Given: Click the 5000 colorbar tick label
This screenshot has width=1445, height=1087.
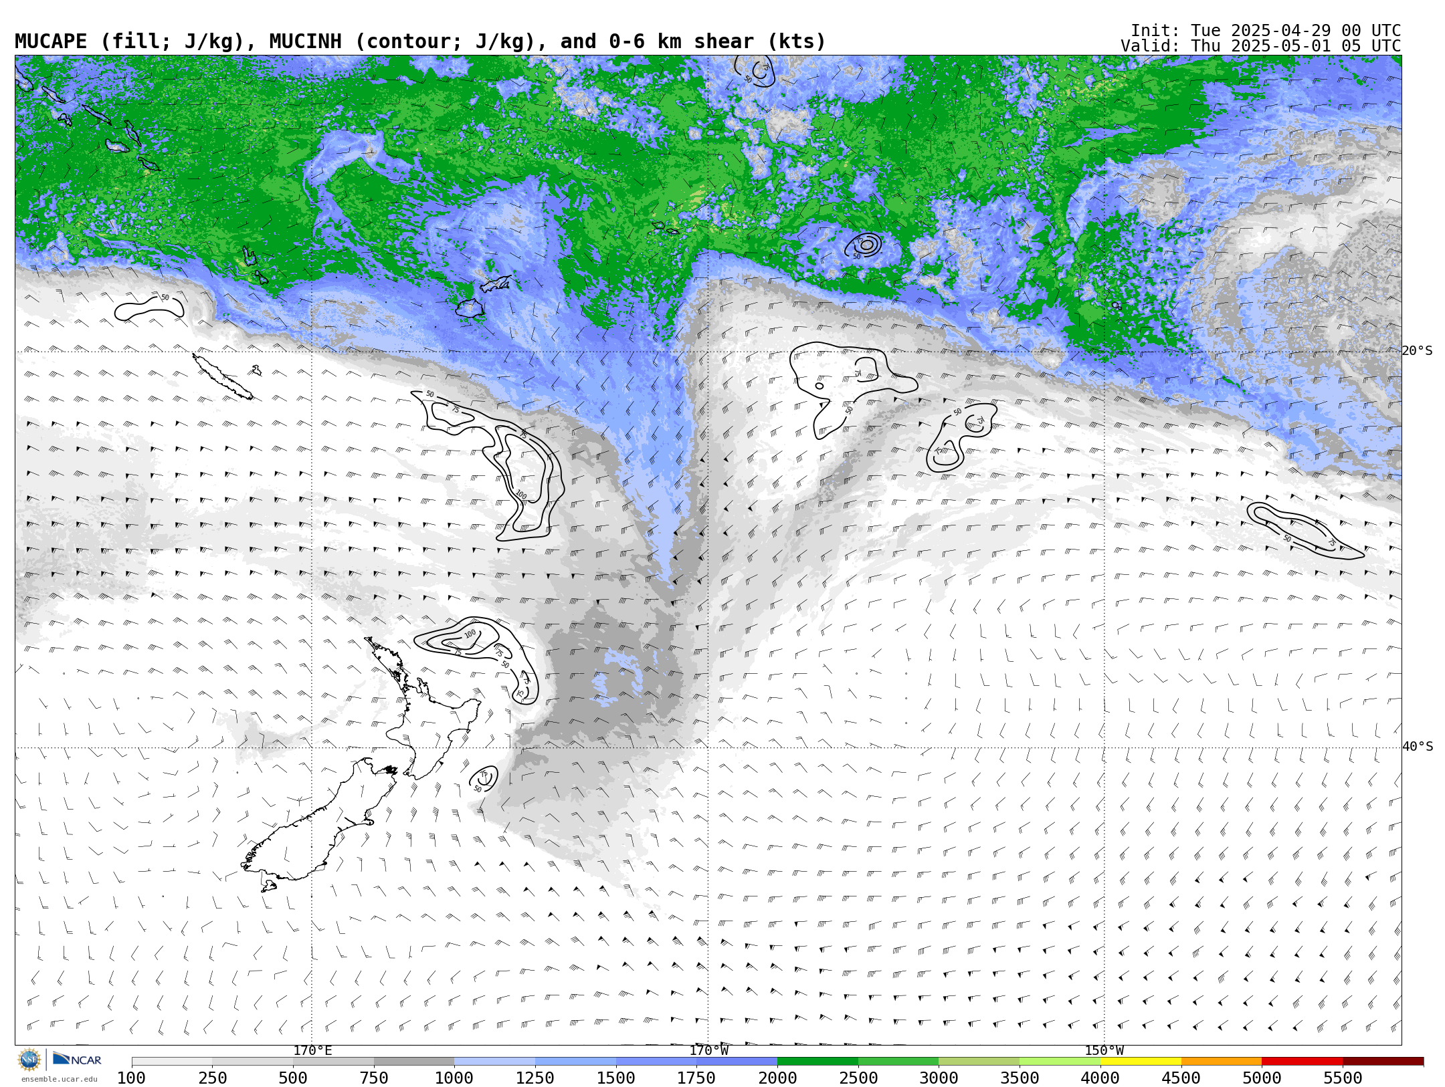Looking at the screenshot, I should [1262, 1078].
